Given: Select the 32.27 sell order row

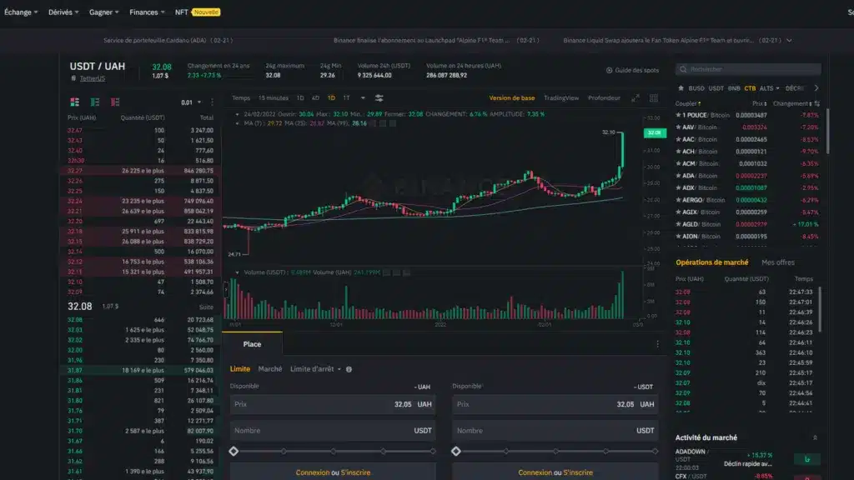Looking at the screenshot, I should coord(140,170).
